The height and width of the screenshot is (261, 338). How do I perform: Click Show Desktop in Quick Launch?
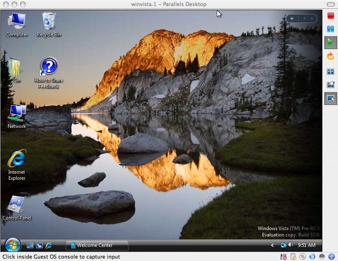point(30,245)
